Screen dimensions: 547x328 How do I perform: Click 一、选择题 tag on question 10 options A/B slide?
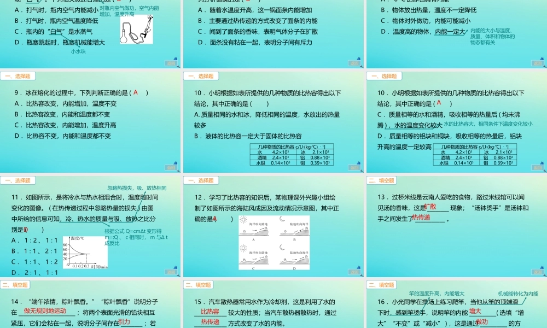click(x=201, y=76)
